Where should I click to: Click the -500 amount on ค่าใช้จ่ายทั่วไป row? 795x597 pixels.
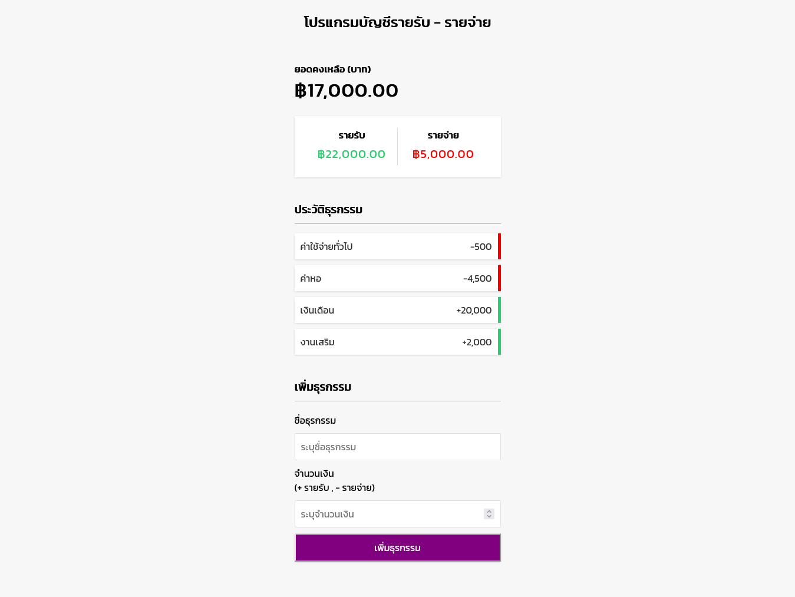coord(480,246)
